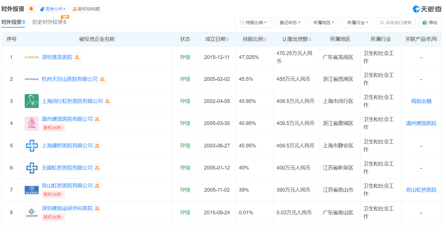Expand the 持股比例 filter dropdown

(x=254, y=23)
